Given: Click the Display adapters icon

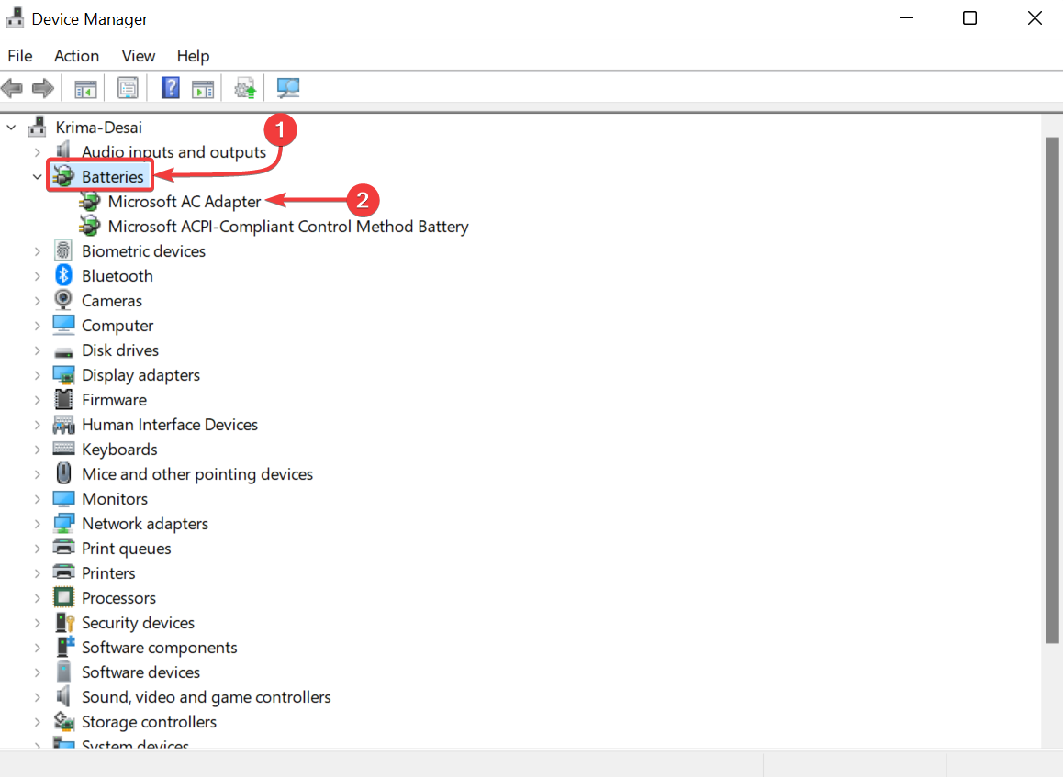Looking at the screenshot, I should pos(63,374).
